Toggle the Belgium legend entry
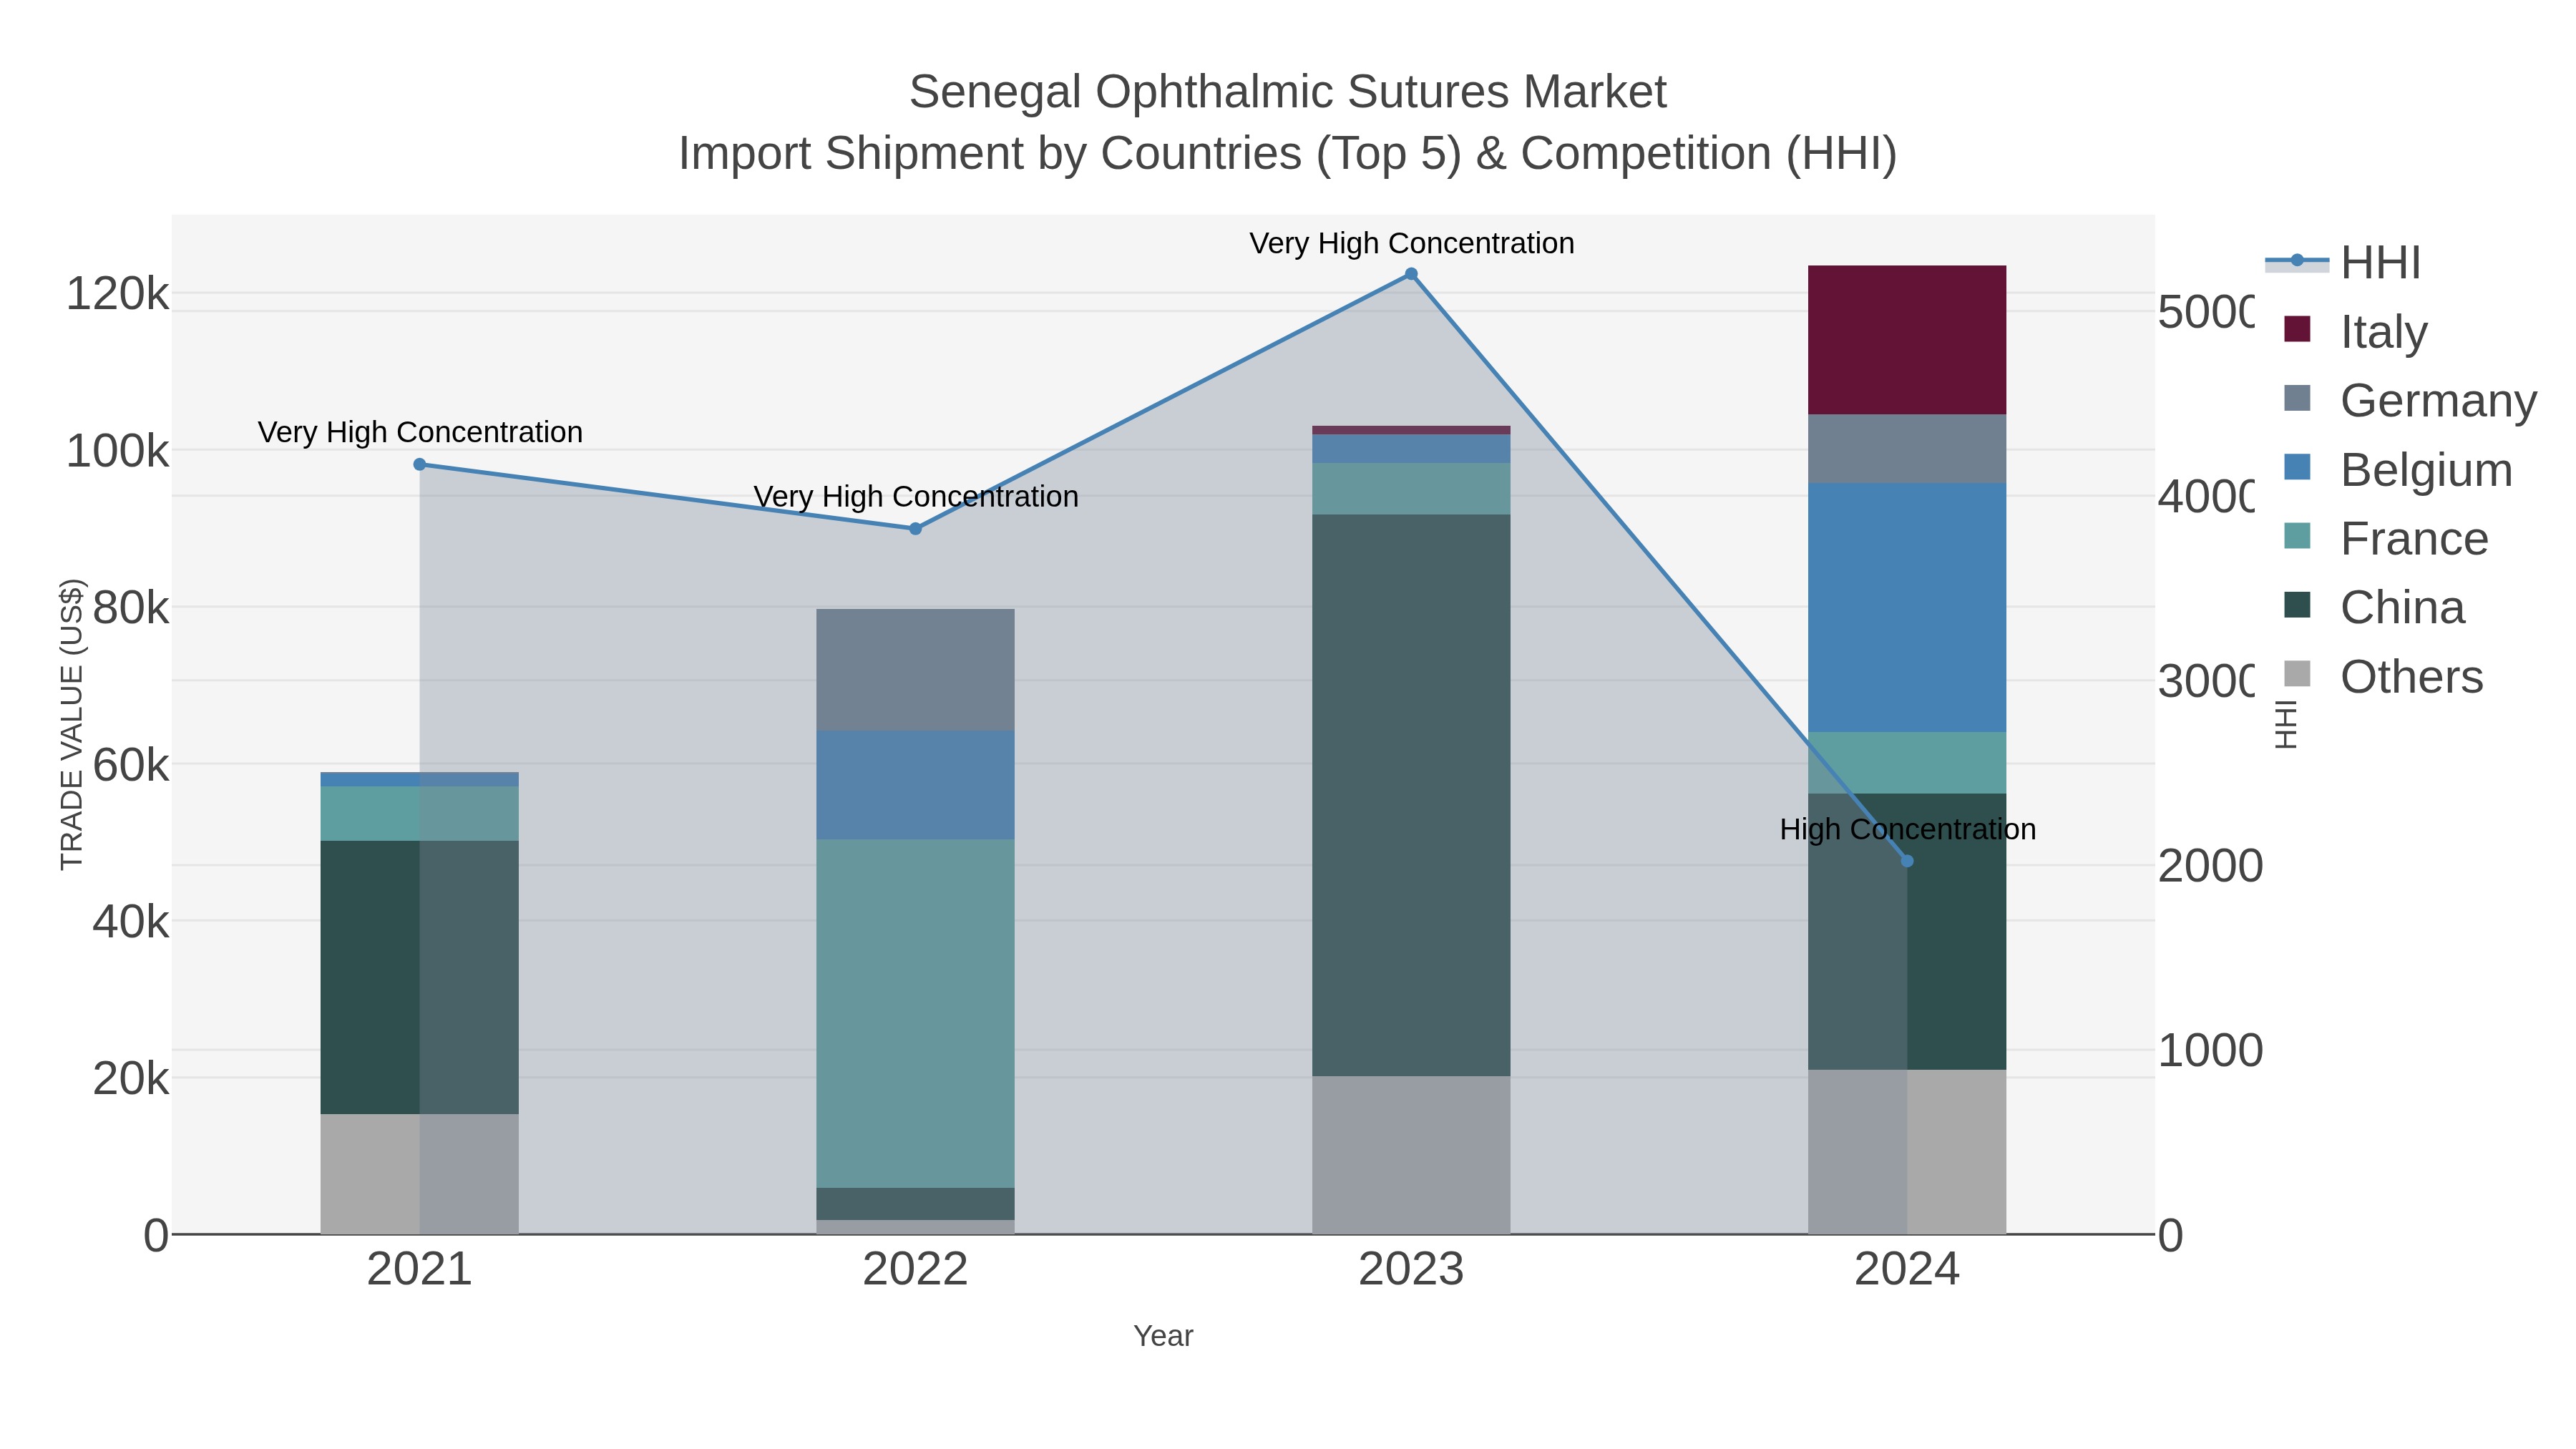 [x=2398, y=469]
